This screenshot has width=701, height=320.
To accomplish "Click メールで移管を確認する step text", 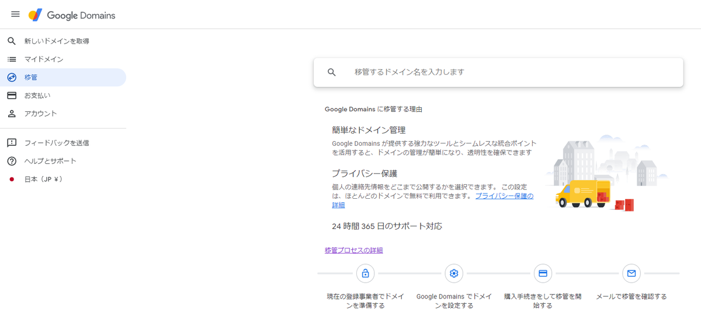I will [631, 297].
